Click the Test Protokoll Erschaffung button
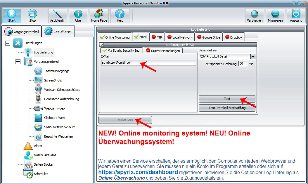 point(227,108)
